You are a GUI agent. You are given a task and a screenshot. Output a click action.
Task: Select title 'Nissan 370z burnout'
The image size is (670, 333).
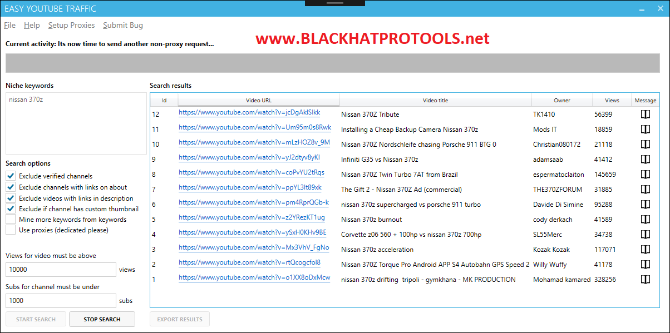click(x=371, y=220)
